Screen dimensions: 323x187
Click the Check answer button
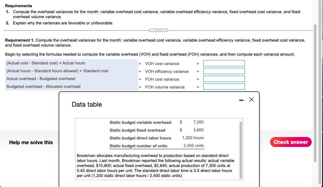291,142
